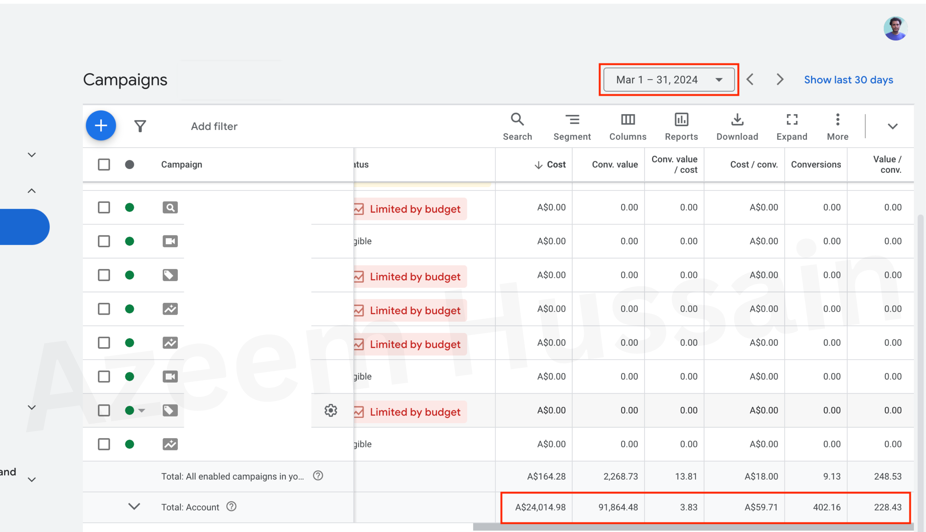Select the Search campaign row checkbox
Image resolution: width=926 pixels, height=532 pixels.
104,208
